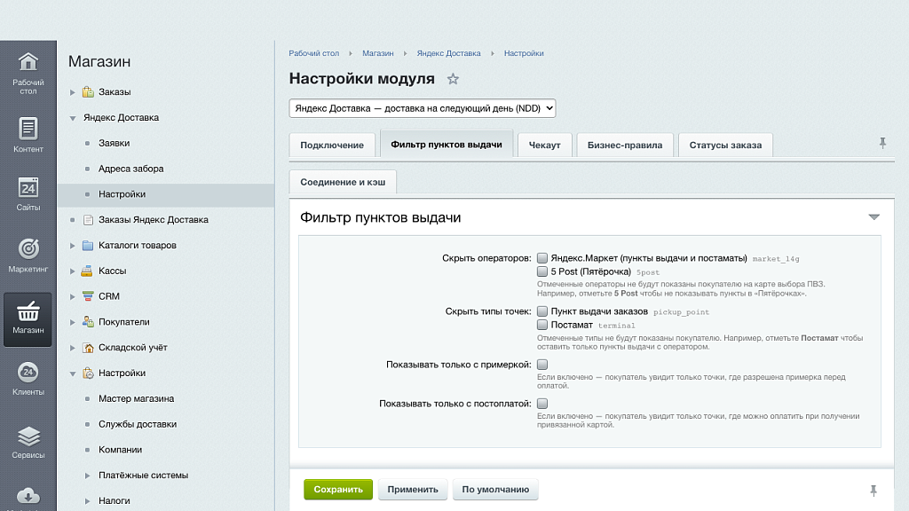Collapse the Фильтр пунктов выдачи section arrow
Image resolution: width=909 pixels, height=511 pixels.
tap(873, 217)
